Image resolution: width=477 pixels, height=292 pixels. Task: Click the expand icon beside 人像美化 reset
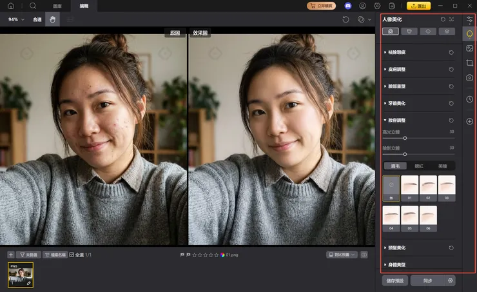pos(451,19)
